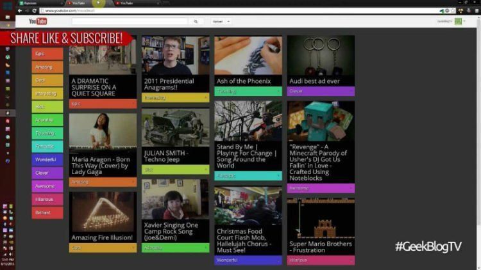Select the Brilliant mood filter
This screenshot has width=481, height=270.
pyautogui.click(x=47, y=212)
